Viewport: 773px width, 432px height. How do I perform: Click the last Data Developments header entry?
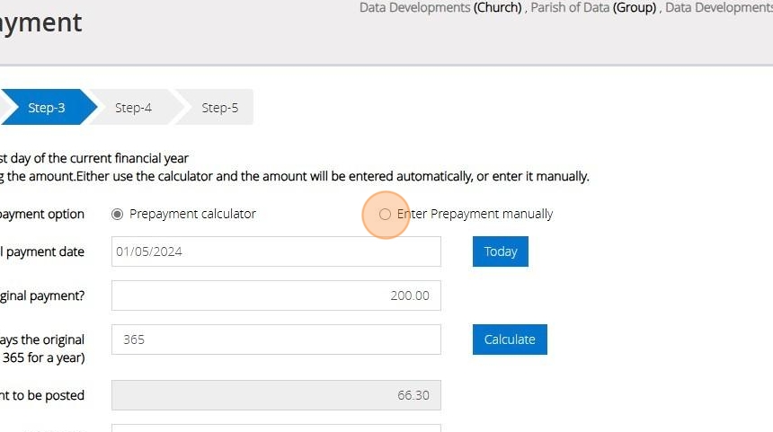(x=719, y=7)
